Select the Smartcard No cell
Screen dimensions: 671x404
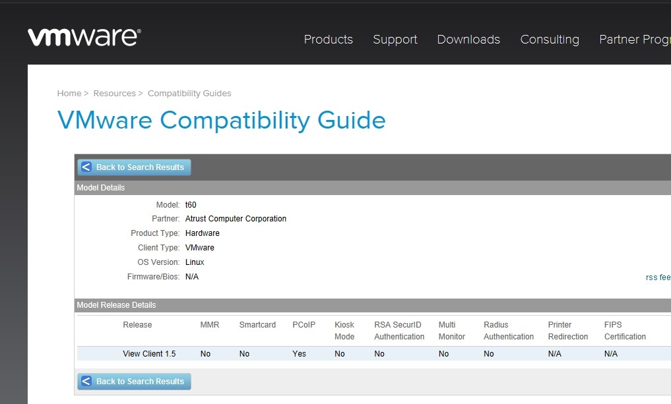click(244, 353)
